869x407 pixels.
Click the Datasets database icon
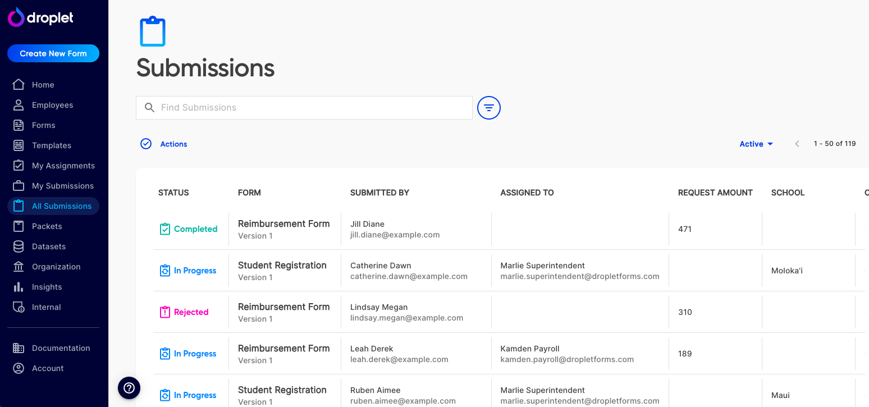[19, 246]
